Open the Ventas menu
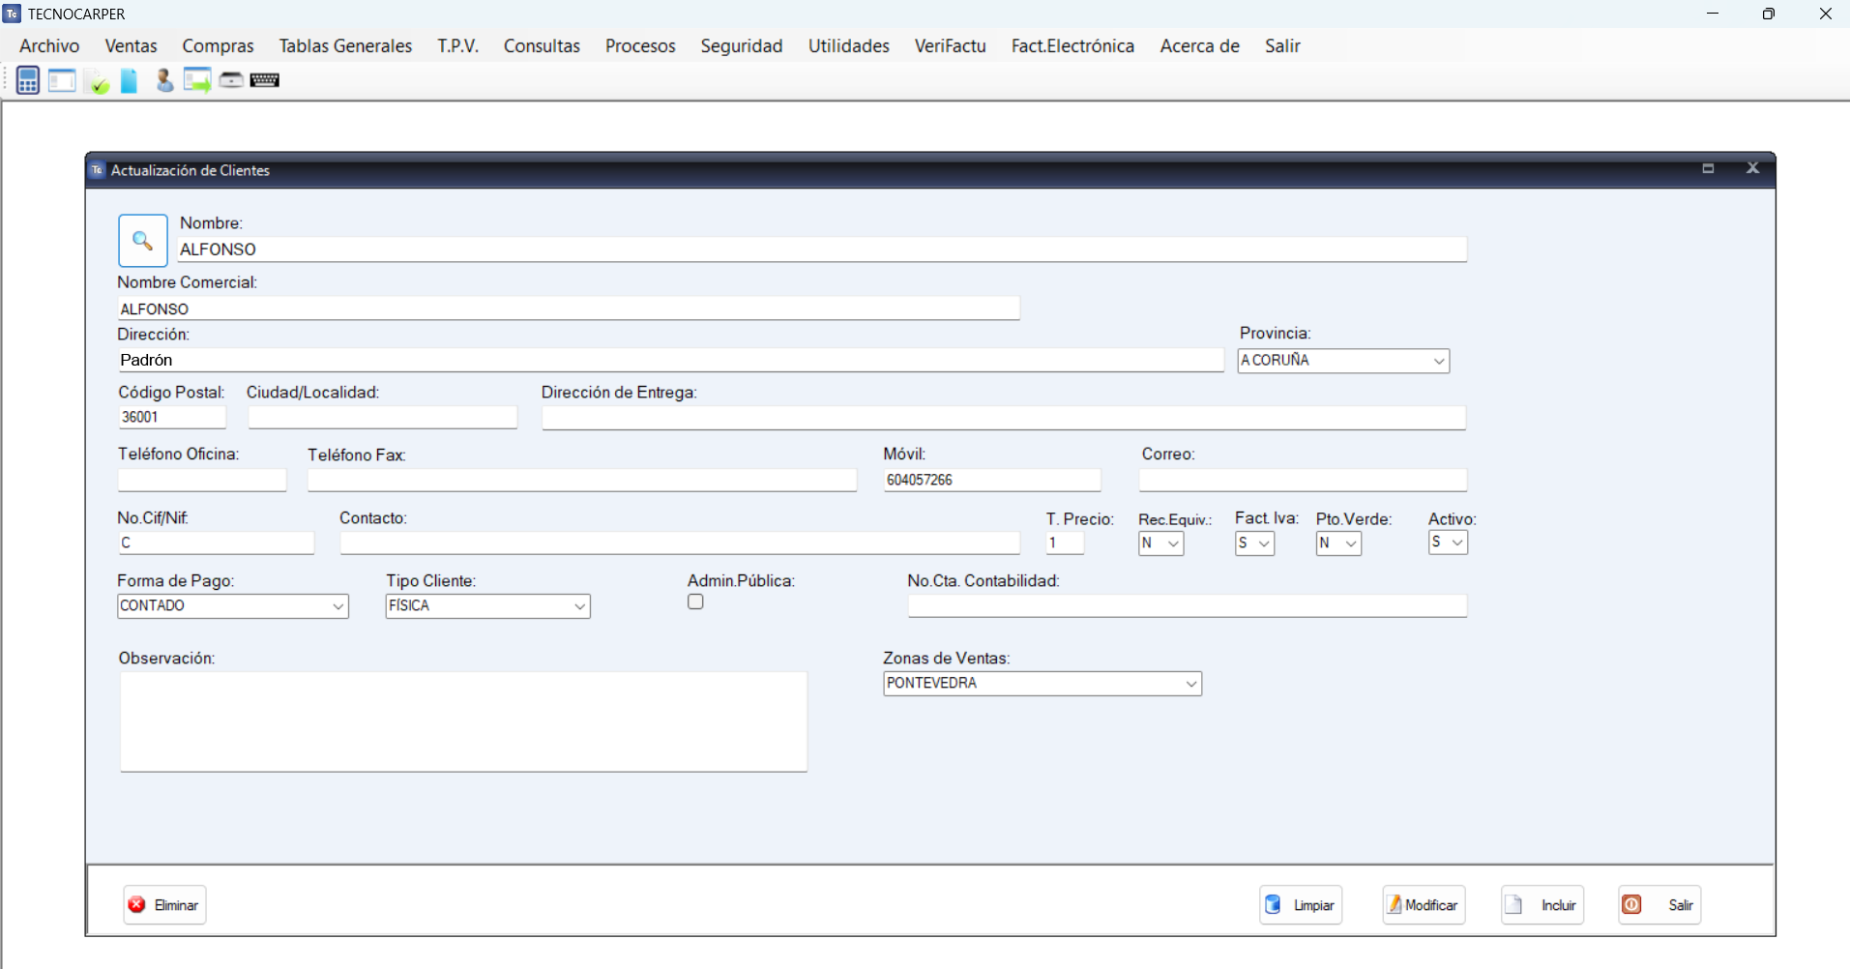Viewport: 1850px width, 969px height. point(131,45)
